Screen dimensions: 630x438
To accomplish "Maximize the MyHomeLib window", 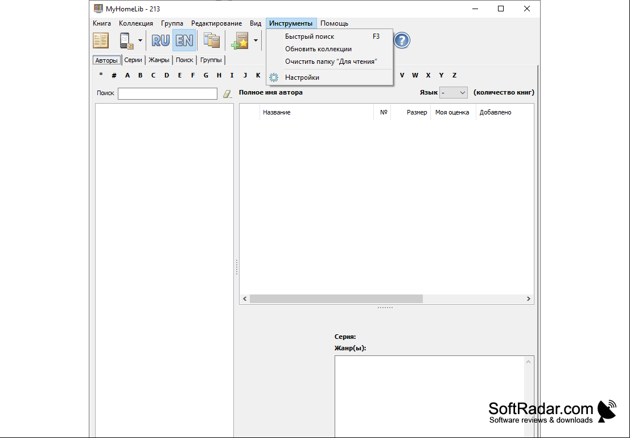I will (501, 9).
